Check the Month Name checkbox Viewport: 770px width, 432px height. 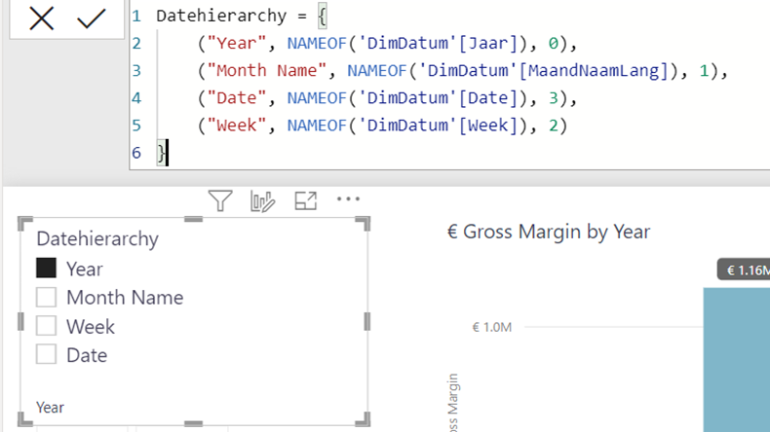point(46,298)
